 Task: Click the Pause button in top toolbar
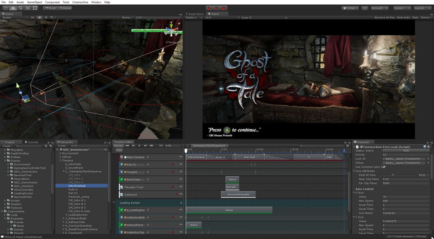pyautogui.click(x=217, y=8)
